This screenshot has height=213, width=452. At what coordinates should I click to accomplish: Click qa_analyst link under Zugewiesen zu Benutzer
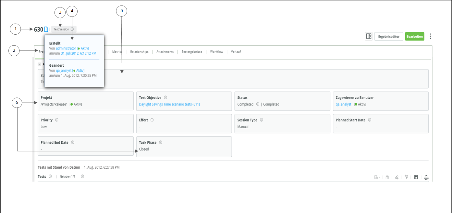344,104
